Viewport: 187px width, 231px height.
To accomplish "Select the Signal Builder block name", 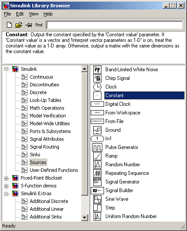I will [119, 190].
